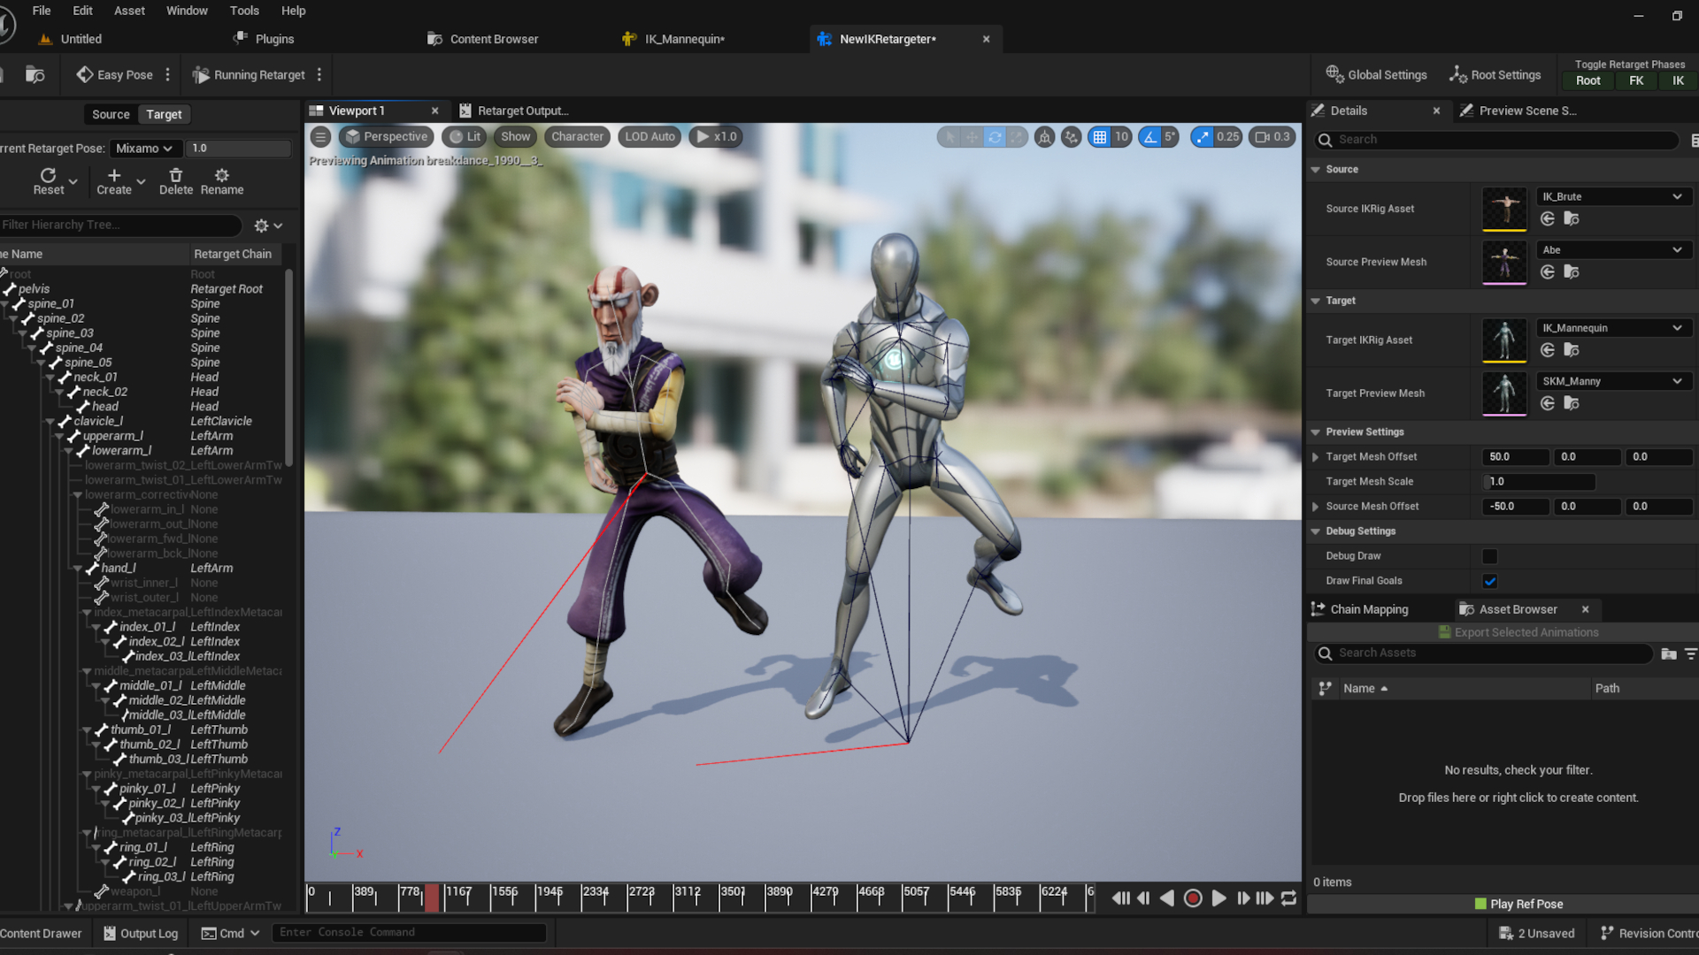Browse to IK_Brute asset in Content Browser
Viewport: 1699px width, 955px height.
point(1572,218)
